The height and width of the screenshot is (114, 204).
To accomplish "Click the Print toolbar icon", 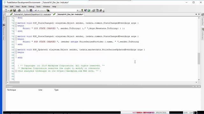I will [19, 10].
